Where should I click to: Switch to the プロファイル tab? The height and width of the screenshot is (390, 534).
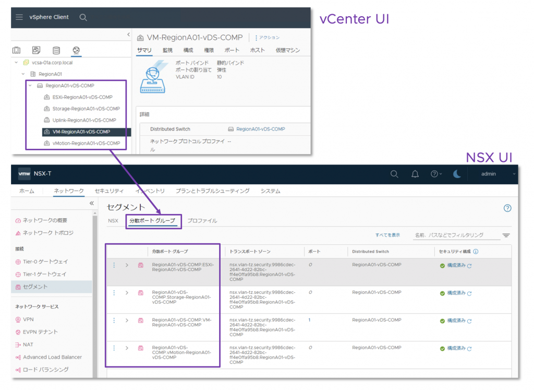click(x=202, y=221)
